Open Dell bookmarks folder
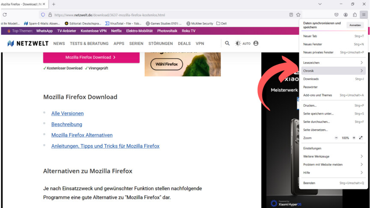Viewport: 370px width, 208px height. [x=221, y=24]
